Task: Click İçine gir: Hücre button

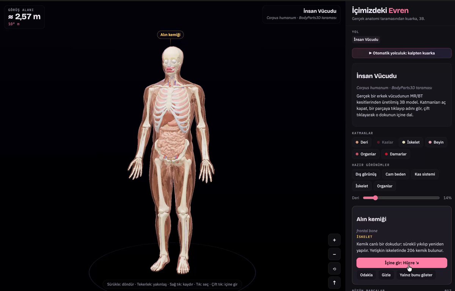Action: point(402,263)
